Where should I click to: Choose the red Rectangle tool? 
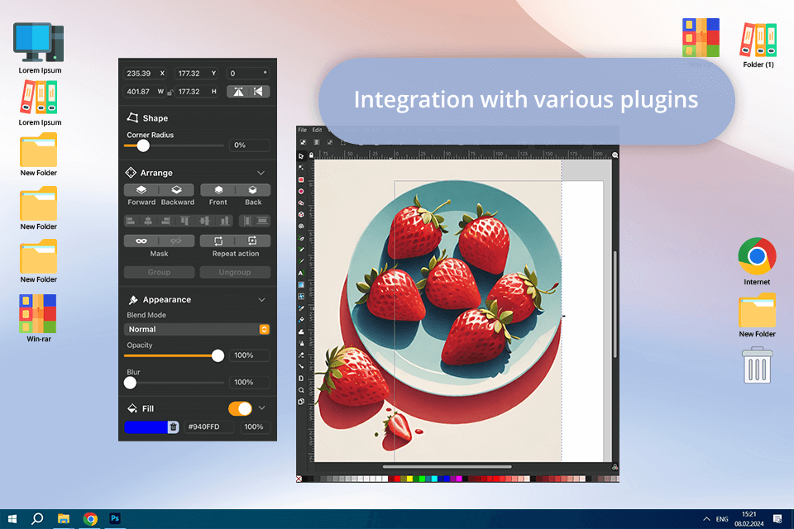[x=301, y=179]
